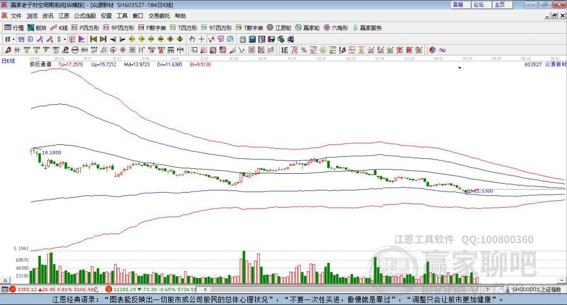Screen dimensions: 567x305
Task: Expand the candlestick style dropdown arrow
Action: [65, 39]
